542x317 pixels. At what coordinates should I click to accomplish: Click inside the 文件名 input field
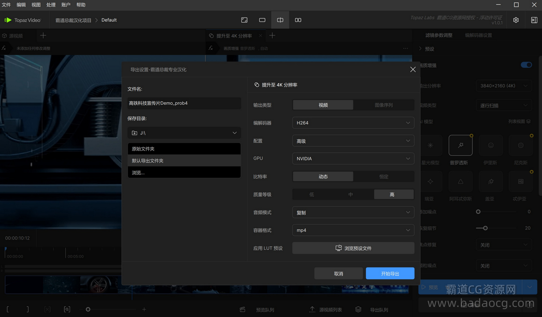[184, 103]
